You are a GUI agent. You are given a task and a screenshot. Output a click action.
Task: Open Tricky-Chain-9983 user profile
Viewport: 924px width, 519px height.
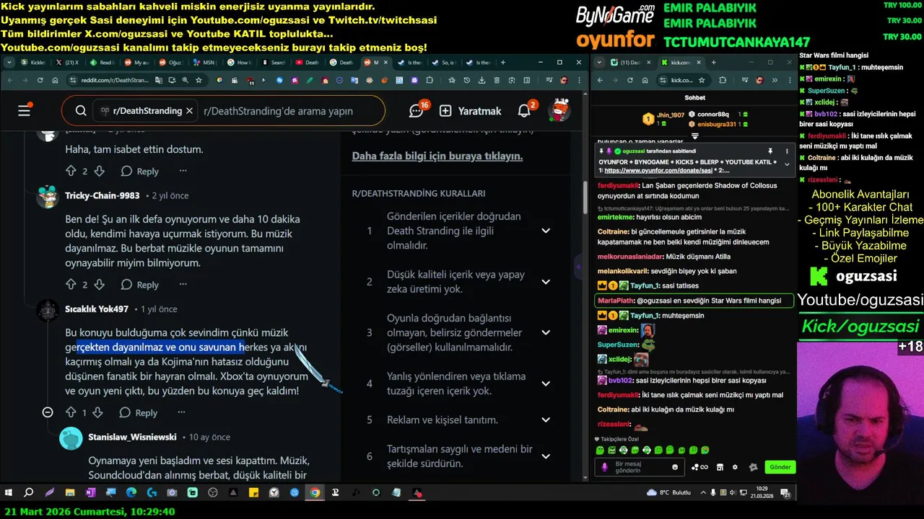tap(102, 195)
